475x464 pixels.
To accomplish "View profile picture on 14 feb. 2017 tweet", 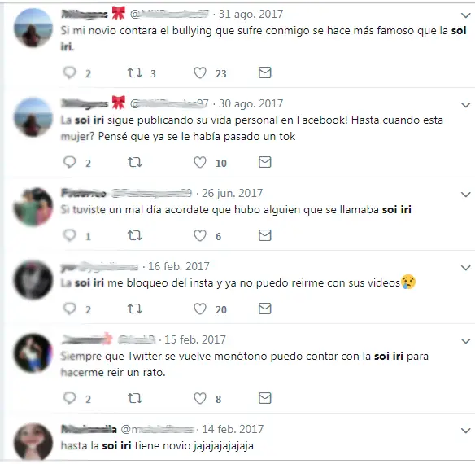I will click(x=33, y=442).
